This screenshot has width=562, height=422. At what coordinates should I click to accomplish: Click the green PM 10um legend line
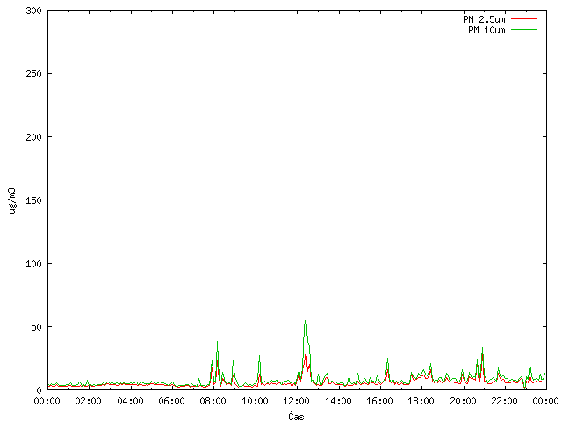523,30
